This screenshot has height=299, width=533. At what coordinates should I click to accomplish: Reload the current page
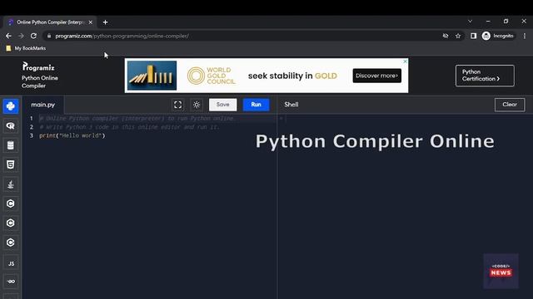coord(33,36)
